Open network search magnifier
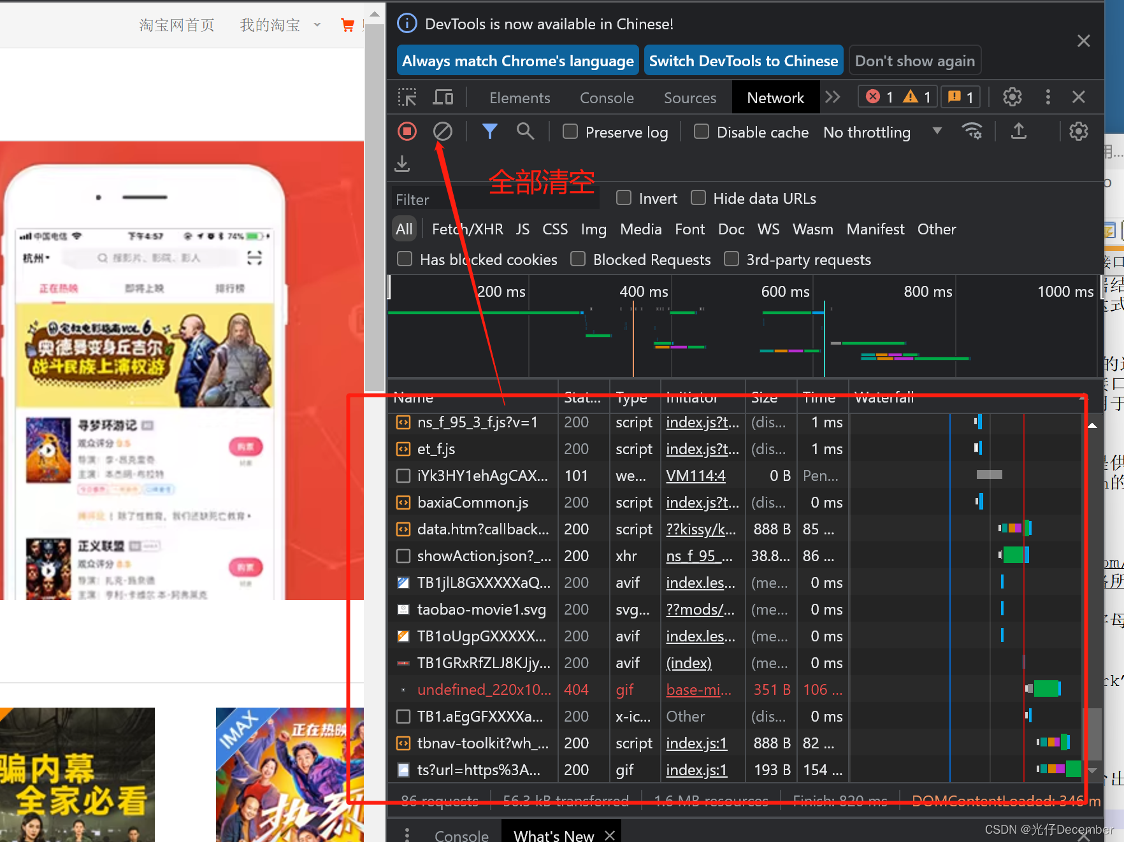 tap(525, 131)
